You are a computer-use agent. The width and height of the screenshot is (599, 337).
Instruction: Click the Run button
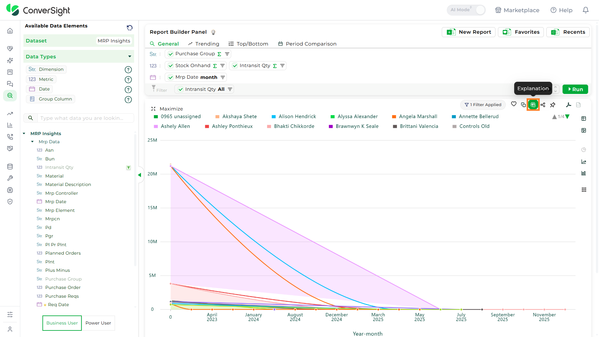[575, 89]
